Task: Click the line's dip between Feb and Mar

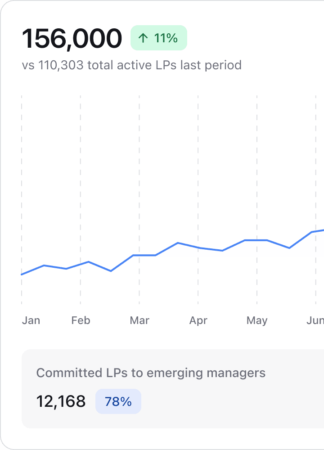Action: [111, 271]
